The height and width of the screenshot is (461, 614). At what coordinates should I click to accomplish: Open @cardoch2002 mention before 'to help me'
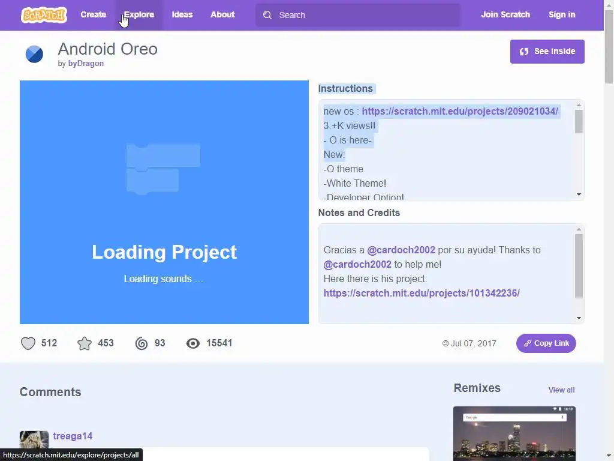(x=357, y=265)
